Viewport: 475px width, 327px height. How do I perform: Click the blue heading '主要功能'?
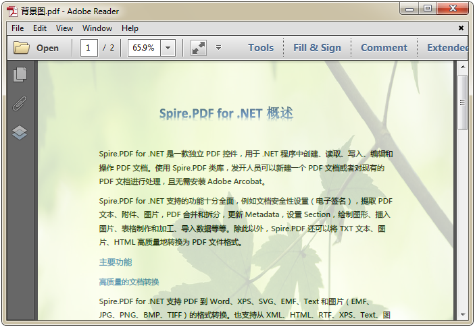coord(116,262)
